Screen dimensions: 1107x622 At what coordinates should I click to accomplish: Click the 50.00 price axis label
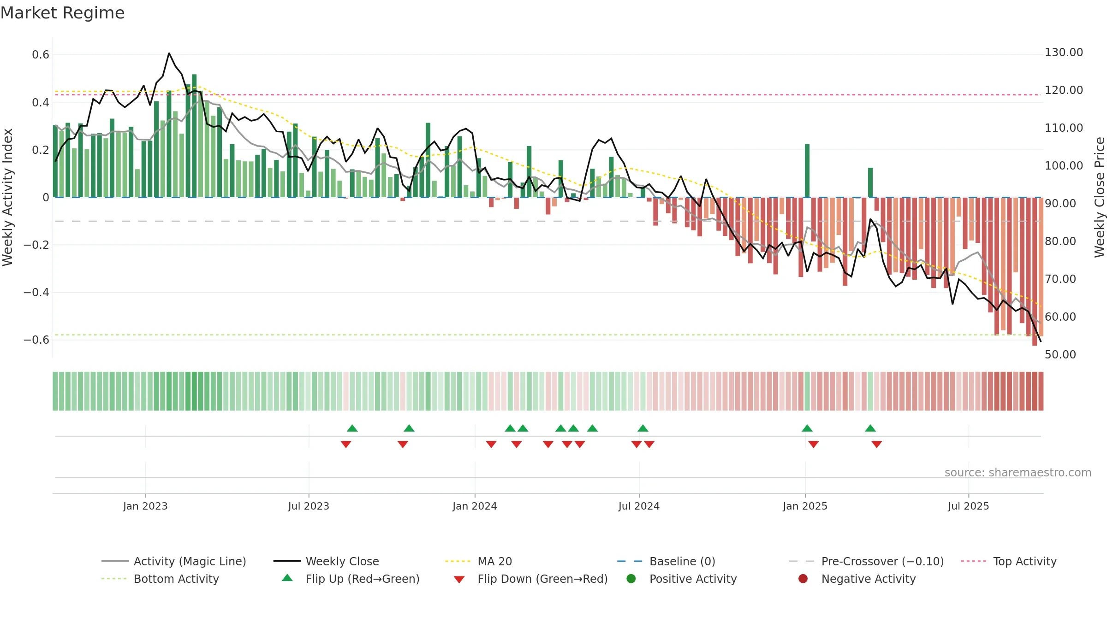pos(1060,355)
